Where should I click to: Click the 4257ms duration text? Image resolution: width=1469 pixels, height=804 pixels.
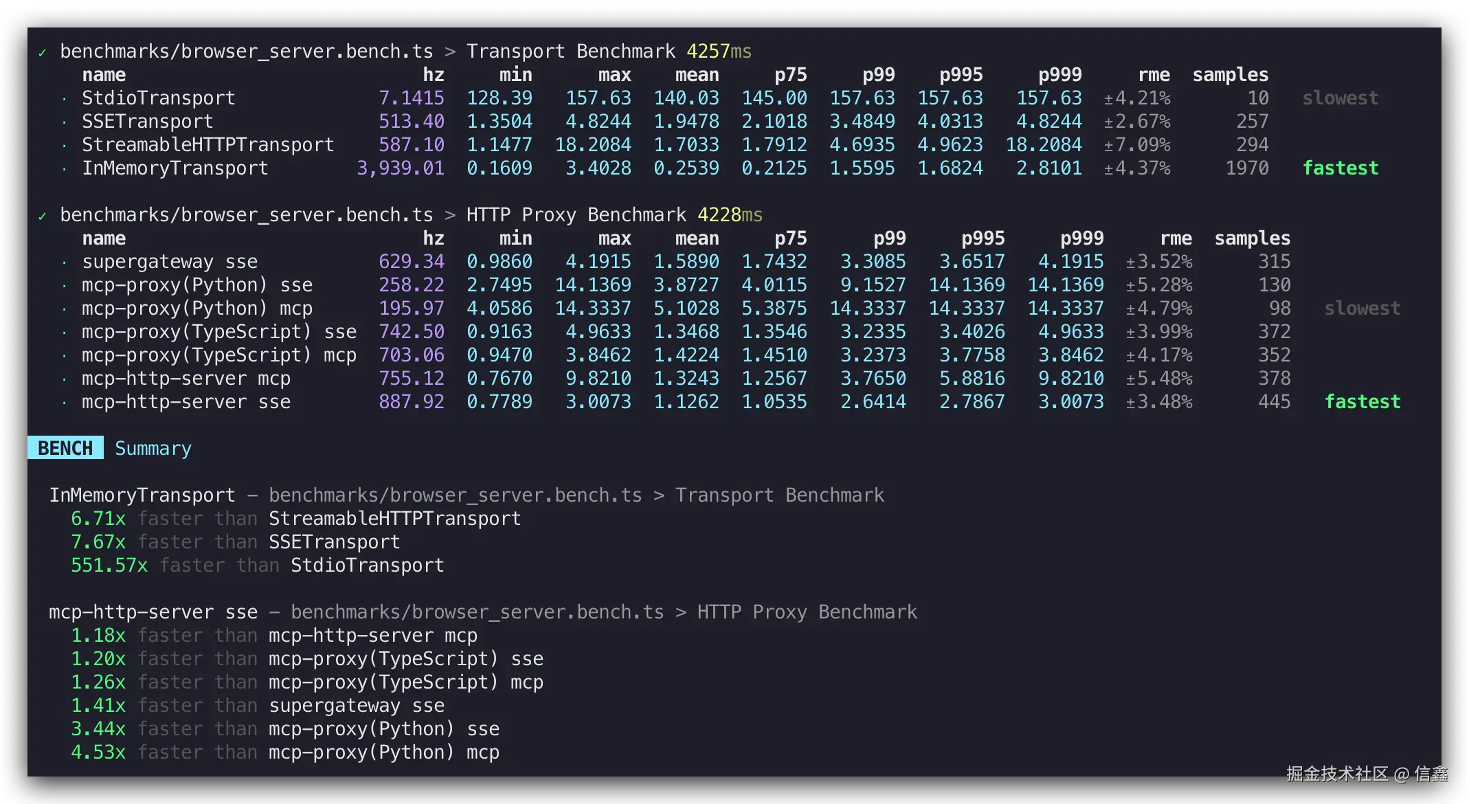[x=719, y=52]
